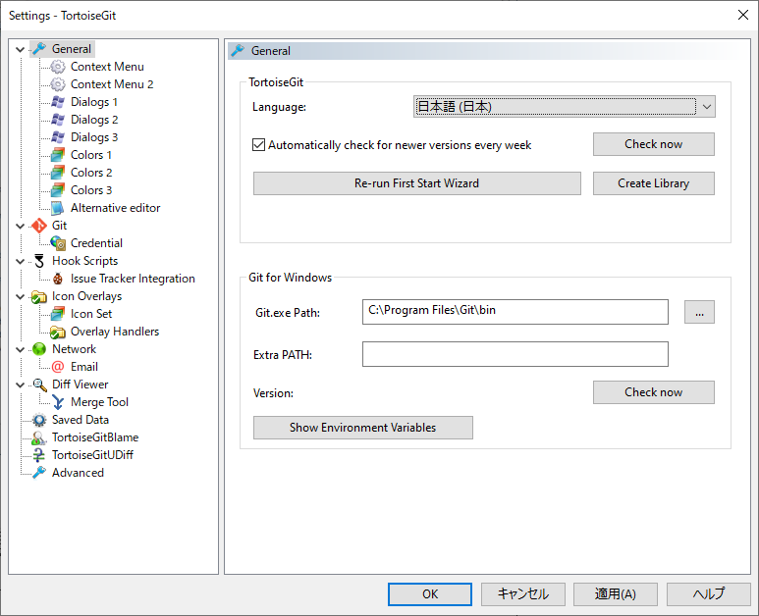The height and width of the screenshot is (616, 759).
Task: Click the Dialogs 3 window icon
Action: [x=58, y=137]
